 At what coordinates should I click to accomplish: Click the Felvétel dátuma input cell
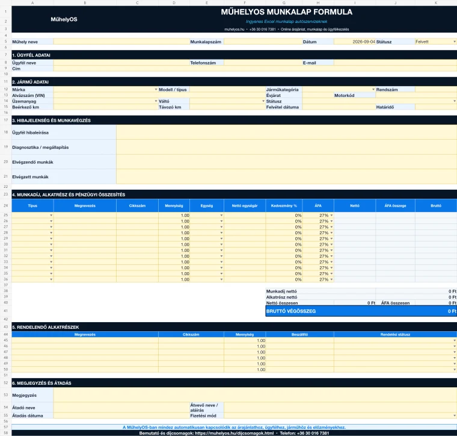339,107
